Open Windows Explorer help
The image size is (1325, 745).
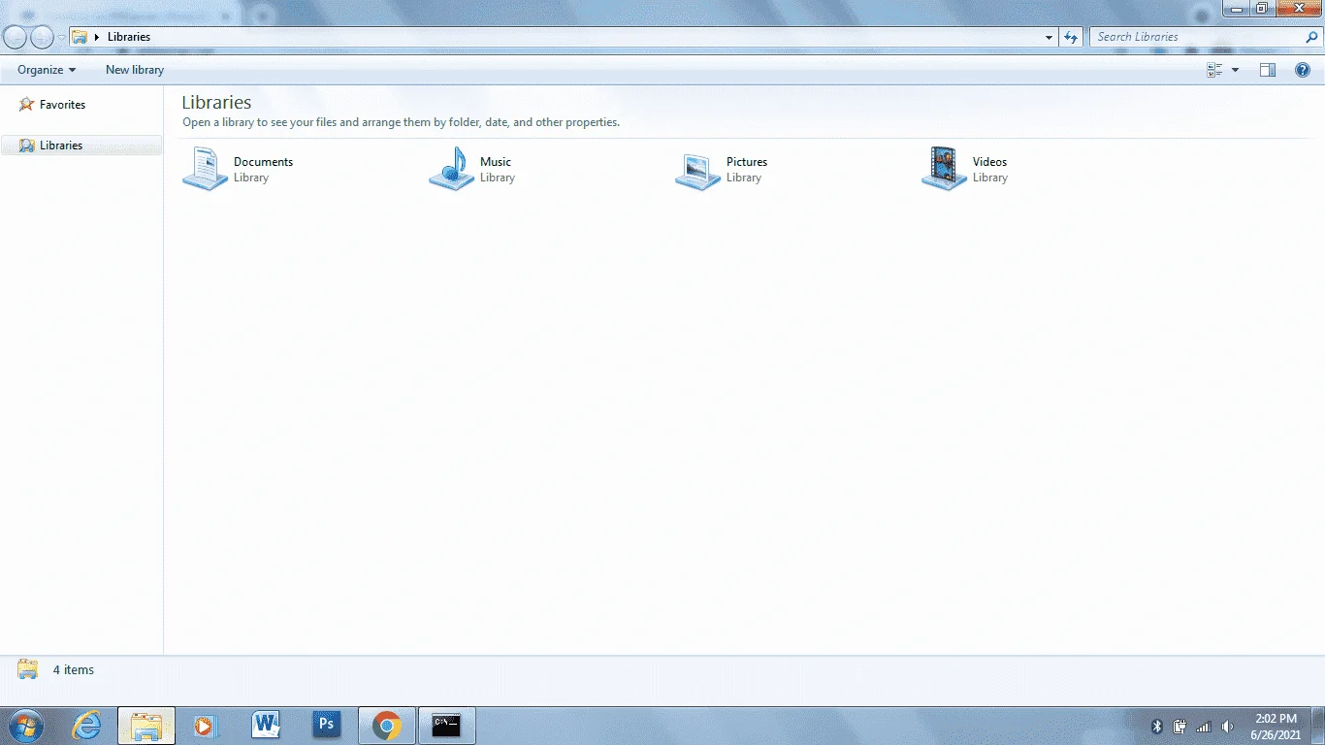1303,70
